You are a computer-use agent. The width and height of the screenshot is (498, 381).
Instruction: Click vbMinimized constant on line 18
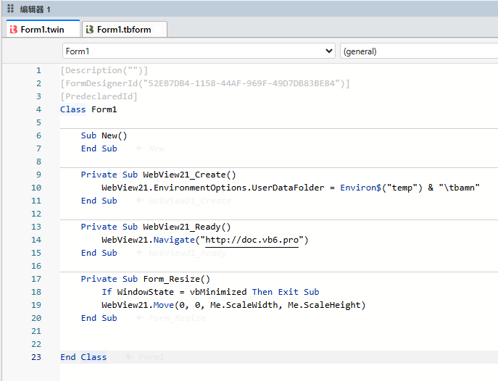coord(218,292)
